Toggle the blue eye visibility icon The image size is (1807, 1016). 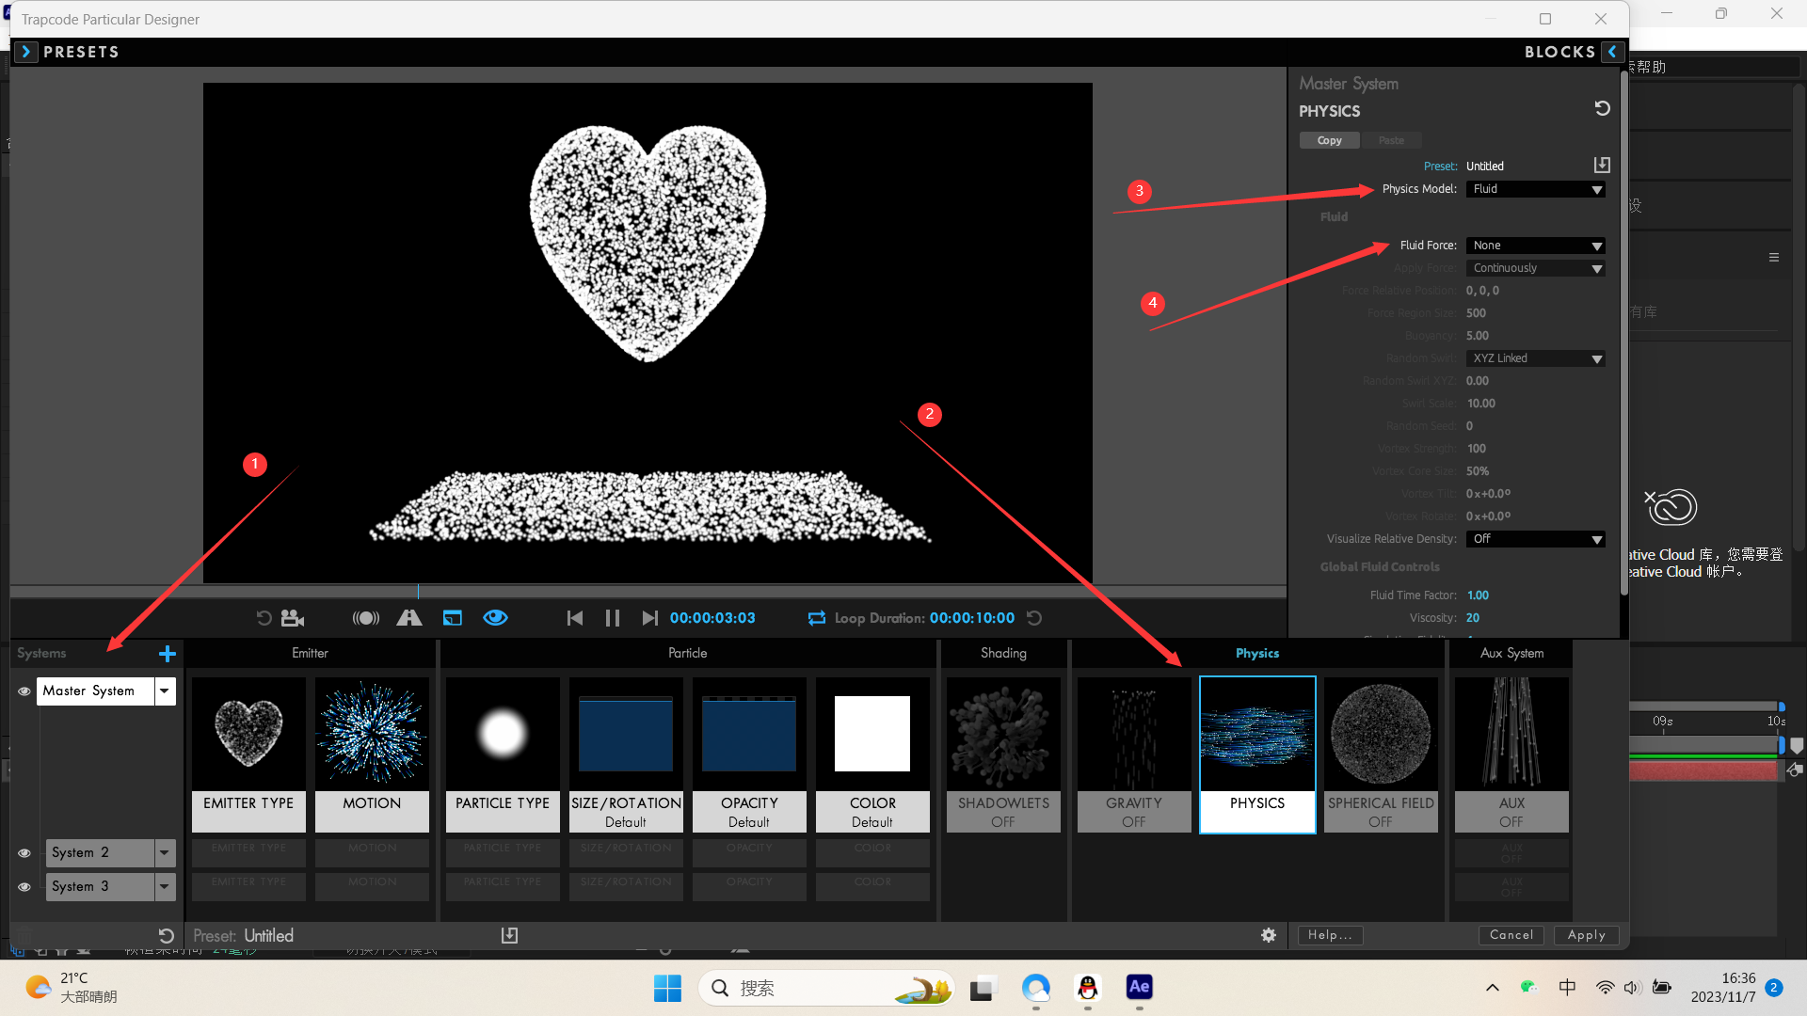(496, 618)
